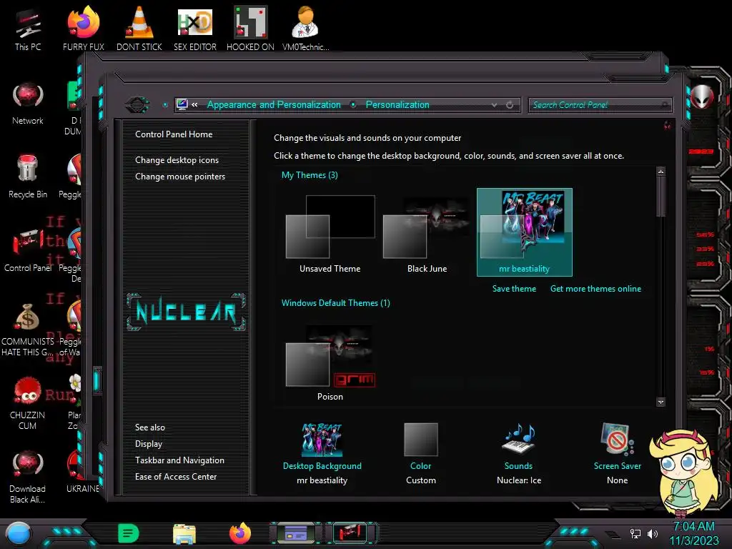The image size is (732, 549).
Task: Click the Star Butterfly desktop character
Action: click(x=683, y=473)
